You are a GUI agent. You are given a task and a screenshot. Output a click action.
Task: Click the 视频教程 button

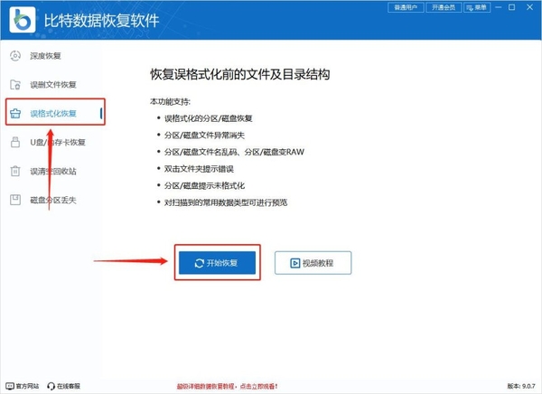(x=313, y=263)
